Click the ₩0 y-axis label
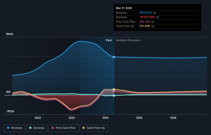Viewport: 211px width, 135px height. point(8,92)
